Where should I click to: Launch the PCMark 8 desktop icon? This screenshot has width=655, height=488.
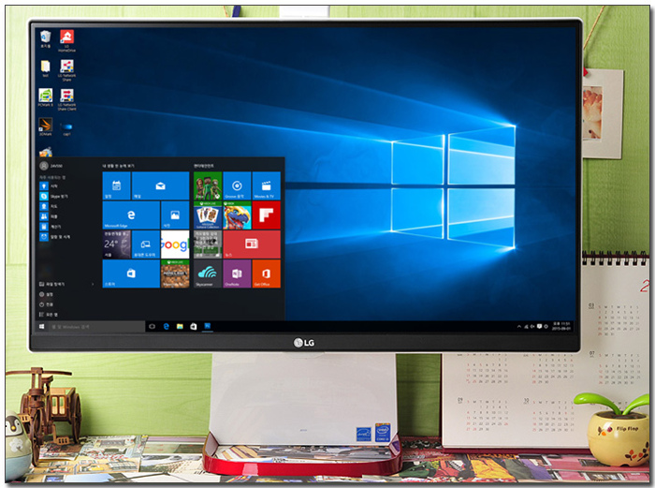45,97
